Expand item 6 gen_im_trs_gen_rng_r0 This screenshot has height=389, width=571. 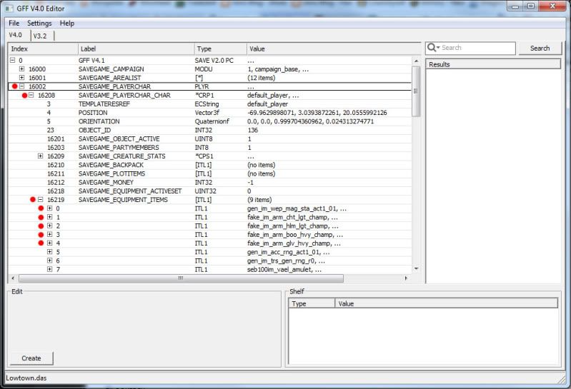pyautogui.click(x=50, y=261)
